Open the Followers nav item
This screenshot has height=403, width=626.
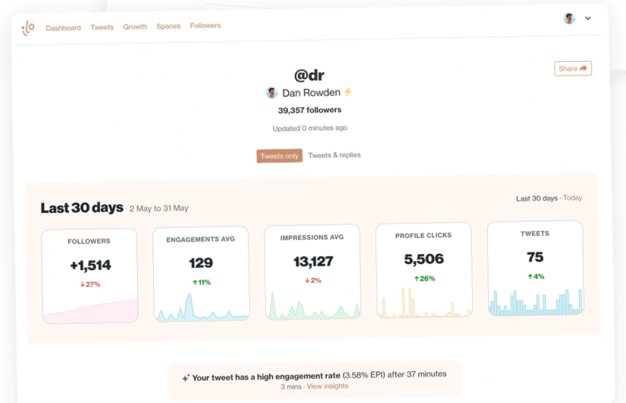tap(205, 26)
